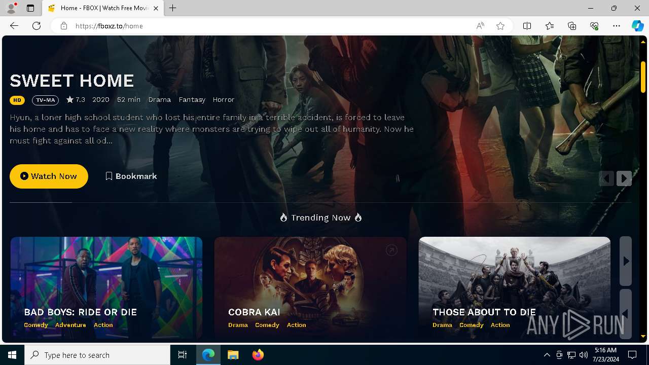Click Action genre under Cobra Kai

(297, 325)
